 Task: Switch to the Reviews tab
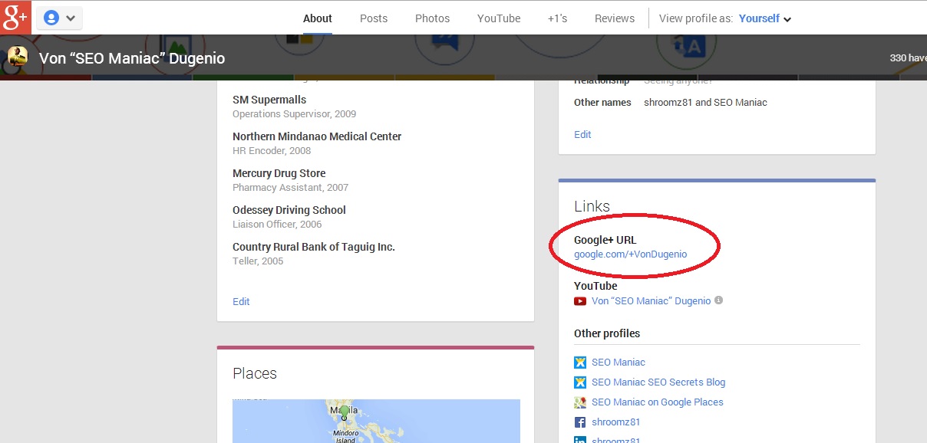(614, 18)
